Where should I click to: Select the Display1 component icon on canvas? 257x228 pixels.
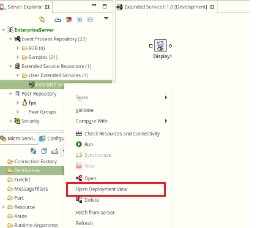160,45
